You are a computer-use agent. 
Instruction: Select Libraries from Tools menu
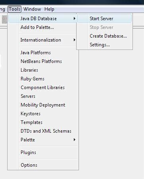pos(42,70)
